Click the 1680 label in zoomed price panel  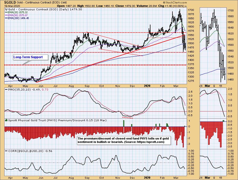(x=230, y=16)
